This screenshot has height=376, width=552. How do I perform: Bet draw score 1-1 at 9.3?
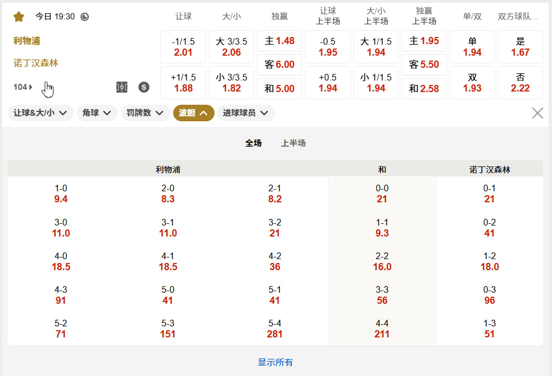point(382,228)
